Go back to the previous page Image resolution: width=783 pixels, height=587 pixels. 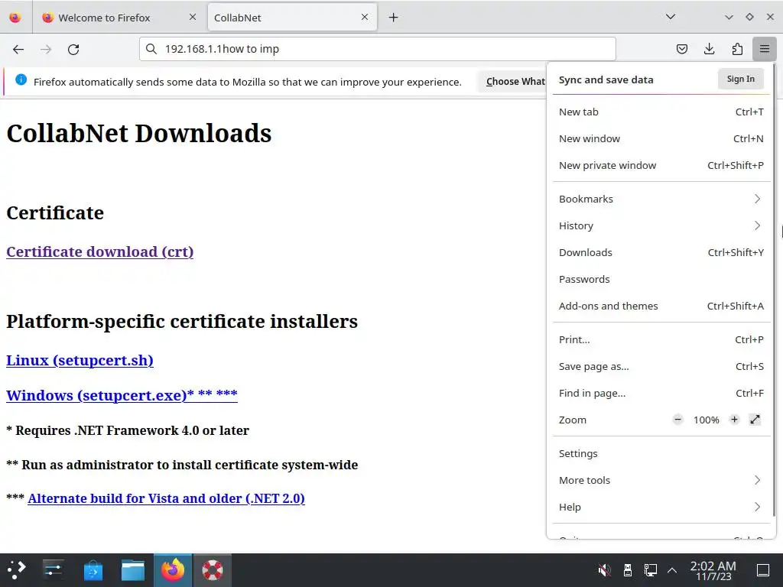[18, 49]
